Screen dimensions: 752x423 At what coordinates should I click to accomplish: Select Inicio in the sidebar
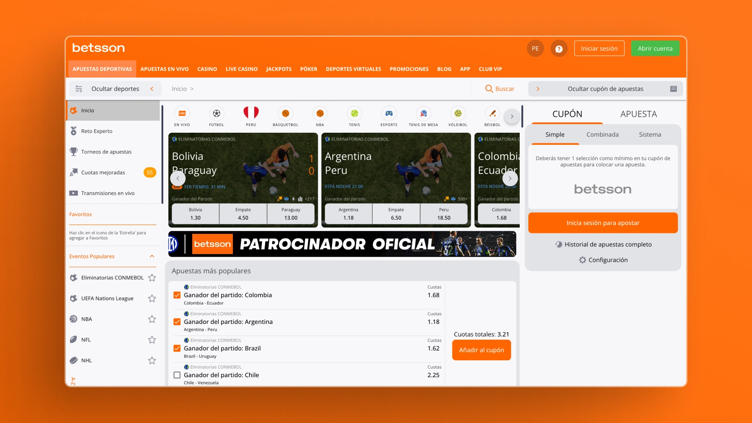[x=113, y=110]
